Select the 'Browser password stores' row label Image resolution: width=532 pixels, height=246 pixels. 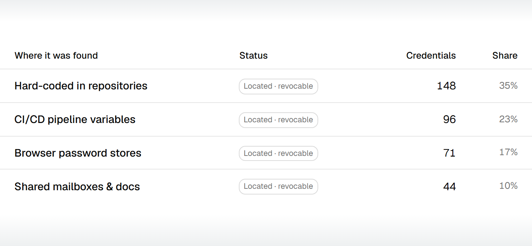click(x=78, y=153)
